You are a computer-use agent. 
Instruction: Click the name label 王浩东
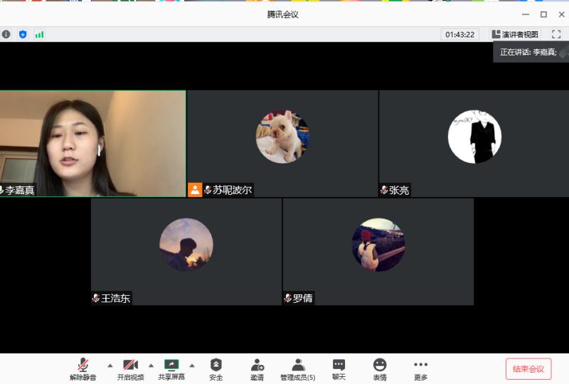pyautogui.click(x=115, y=299)
